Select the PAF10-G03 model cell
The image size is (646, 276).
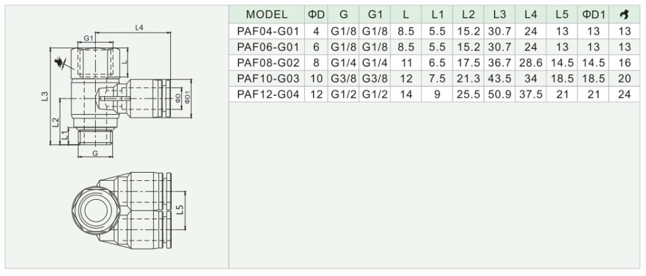click(x=267, y=79)
